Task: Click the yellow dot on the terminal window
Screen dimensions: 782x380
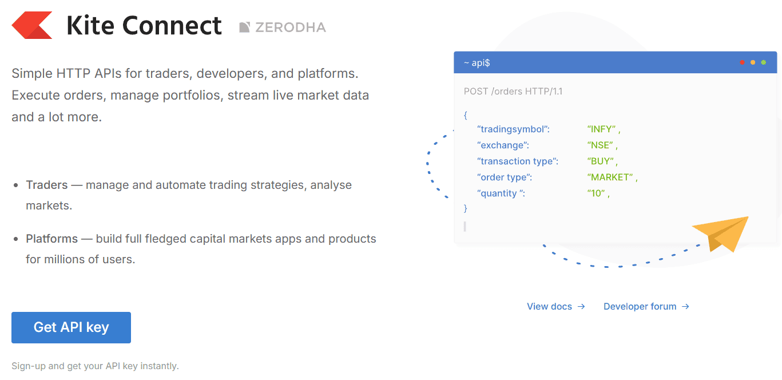Action: [x=752, y=62]
